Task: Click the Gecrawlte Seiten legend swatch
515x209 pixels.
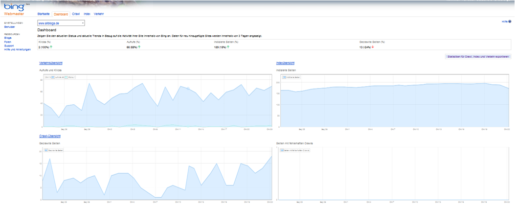Action: [46, 150]
